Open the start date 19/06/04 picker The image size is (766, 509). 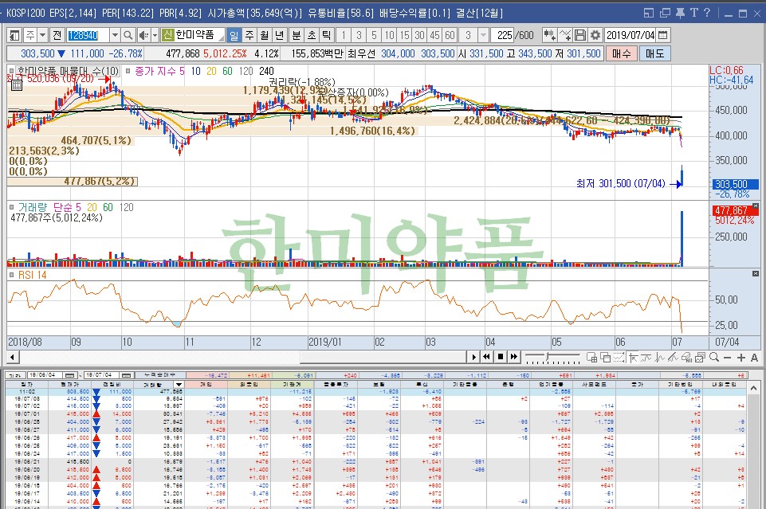[x=70, y=375]
